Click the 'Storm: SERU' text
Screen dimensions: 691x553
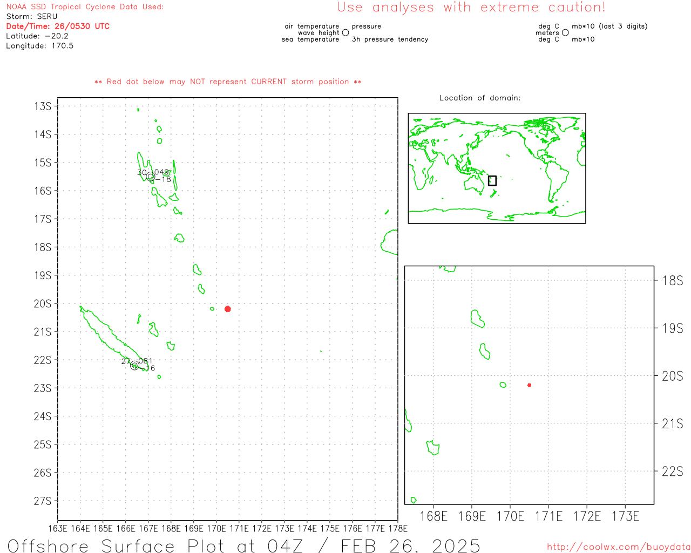pos(32,16)
